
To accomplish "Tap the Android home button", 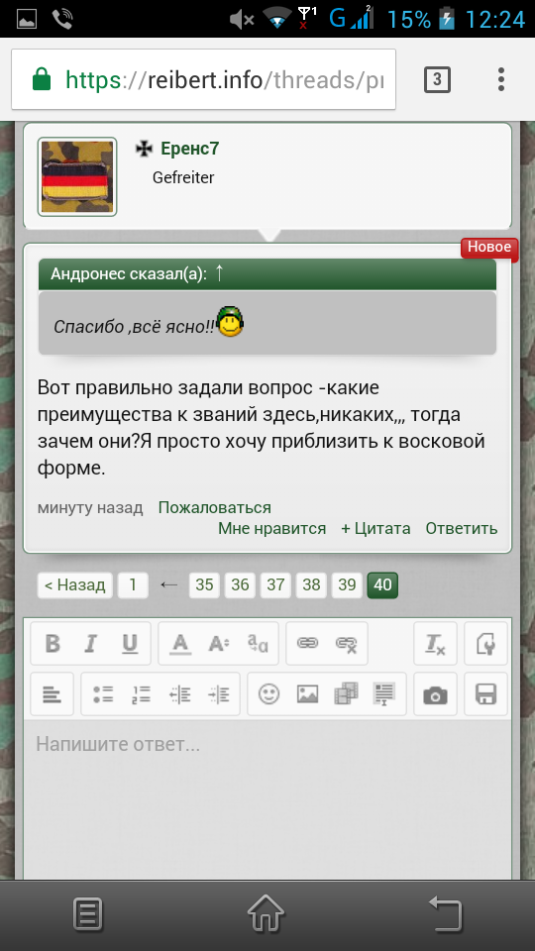I will click(267, 914).
